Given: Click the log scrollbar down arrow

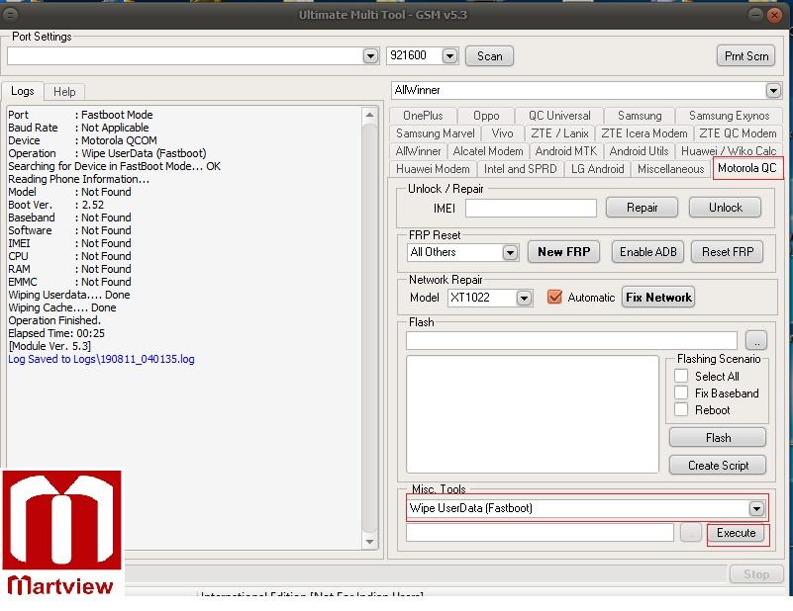Looking at the screenshot, I should click(x=369, y=542).
